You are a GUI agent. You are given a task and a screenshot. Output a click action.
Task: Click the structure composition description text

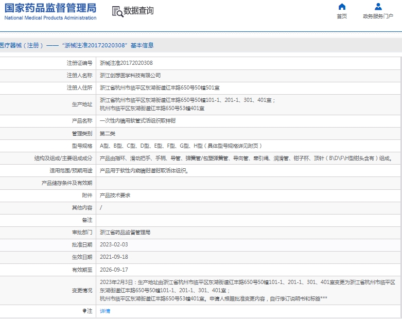tap(247, 158)
